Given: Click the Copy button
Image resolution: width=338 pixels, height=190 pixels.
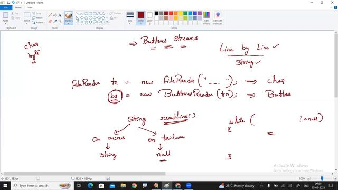Looking at the screenshot, I should tap(15, 18).
